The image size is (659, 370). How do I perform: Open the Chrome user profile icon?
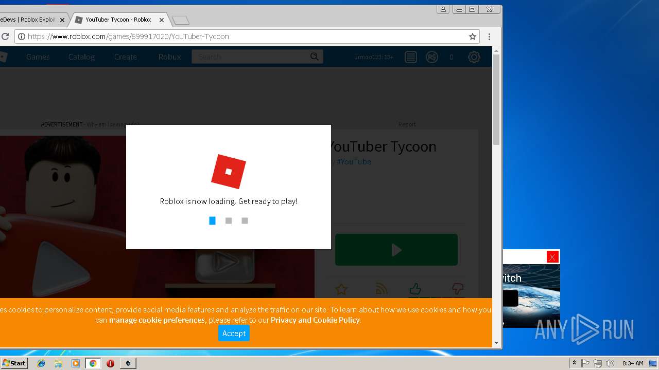(x=443, y=9)
